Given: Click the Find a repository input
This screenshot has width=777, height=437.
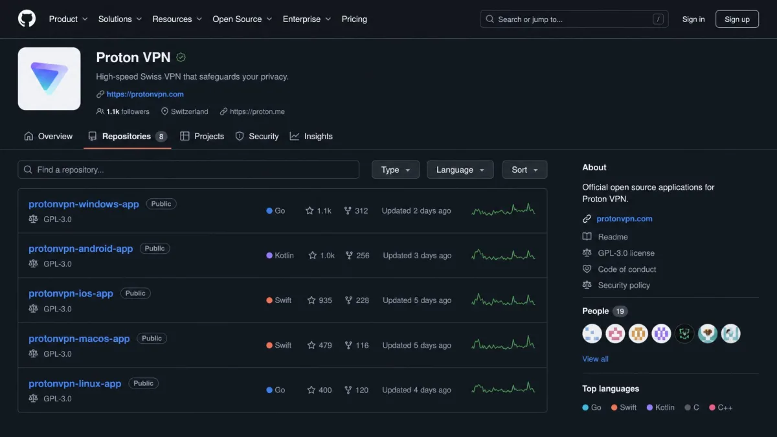Looking at the screenshot, I should pyautogui.click(x=188, y=170).
